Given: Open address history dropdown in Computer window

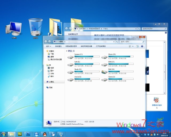Looking at the screenshot, I should (114, 42).
